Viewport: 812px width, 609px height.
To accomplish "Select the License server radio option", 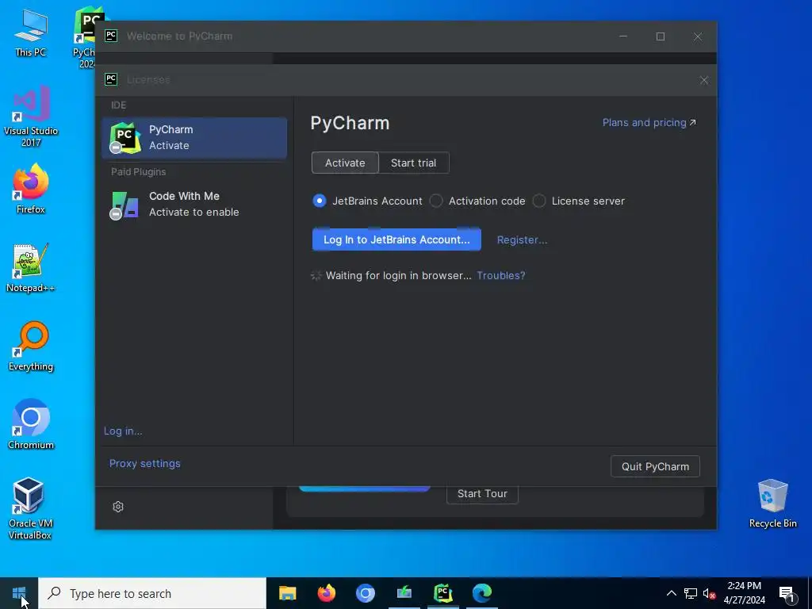I will click(579, 201).
